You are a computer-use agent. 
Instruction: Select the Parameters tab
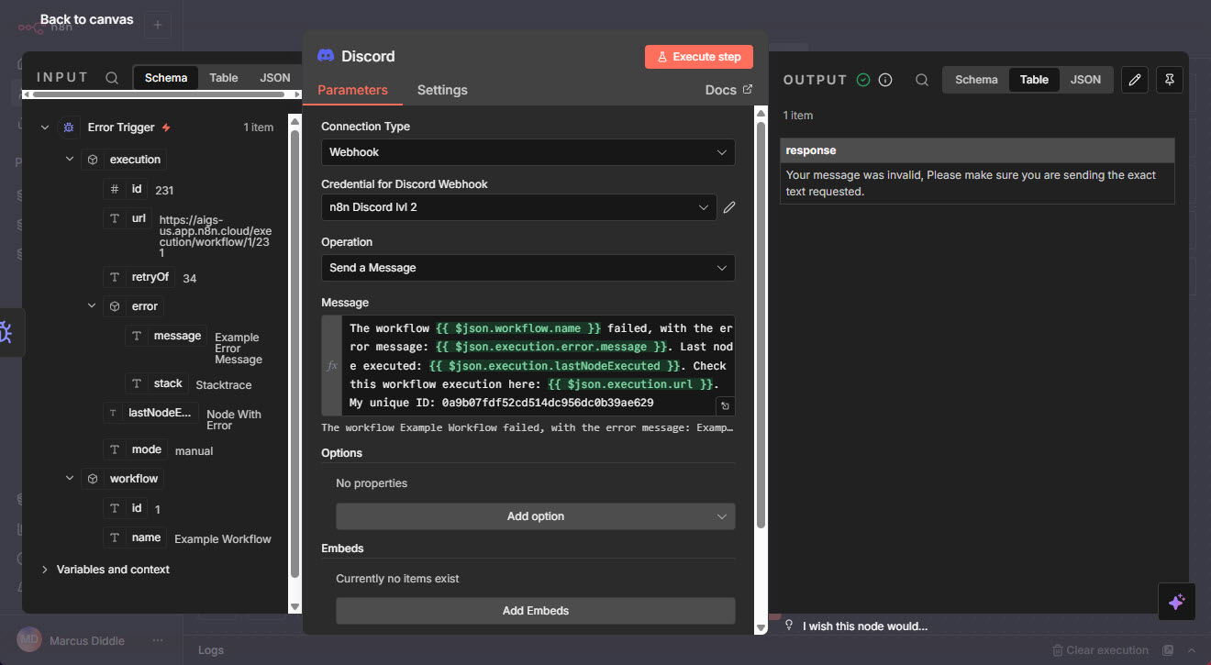click(x=352, y=90)
